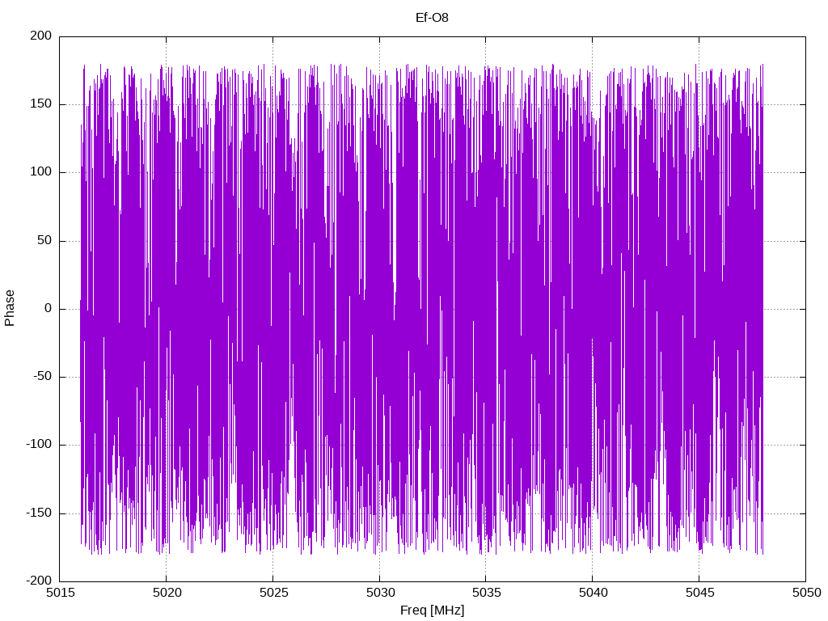828x621 pixels.
Task: Click the Freq [MHz] x-axis label
Action: 432,610
